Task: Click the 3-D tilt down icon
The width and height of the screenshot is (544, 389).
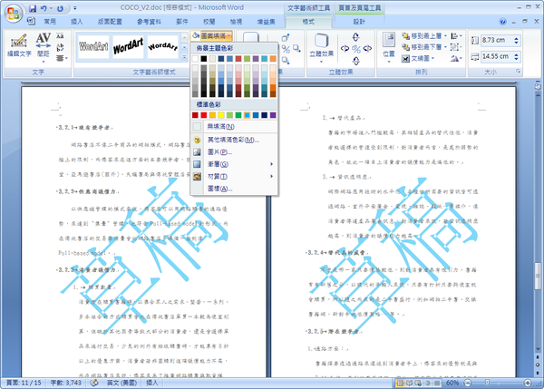Action: click(355, 61)
